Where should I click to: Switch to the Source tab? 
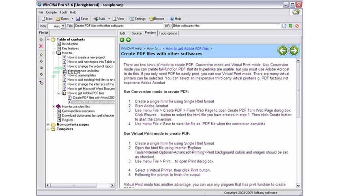(x=137, y=33)
